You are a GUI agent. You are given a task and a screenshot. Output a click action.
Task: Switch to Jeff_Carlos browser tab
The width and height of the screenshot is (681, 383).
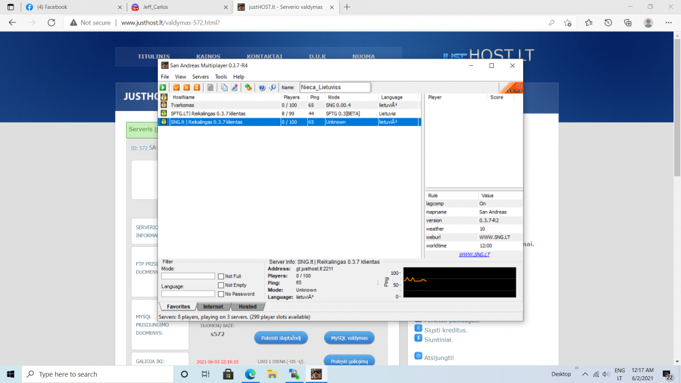179,7
